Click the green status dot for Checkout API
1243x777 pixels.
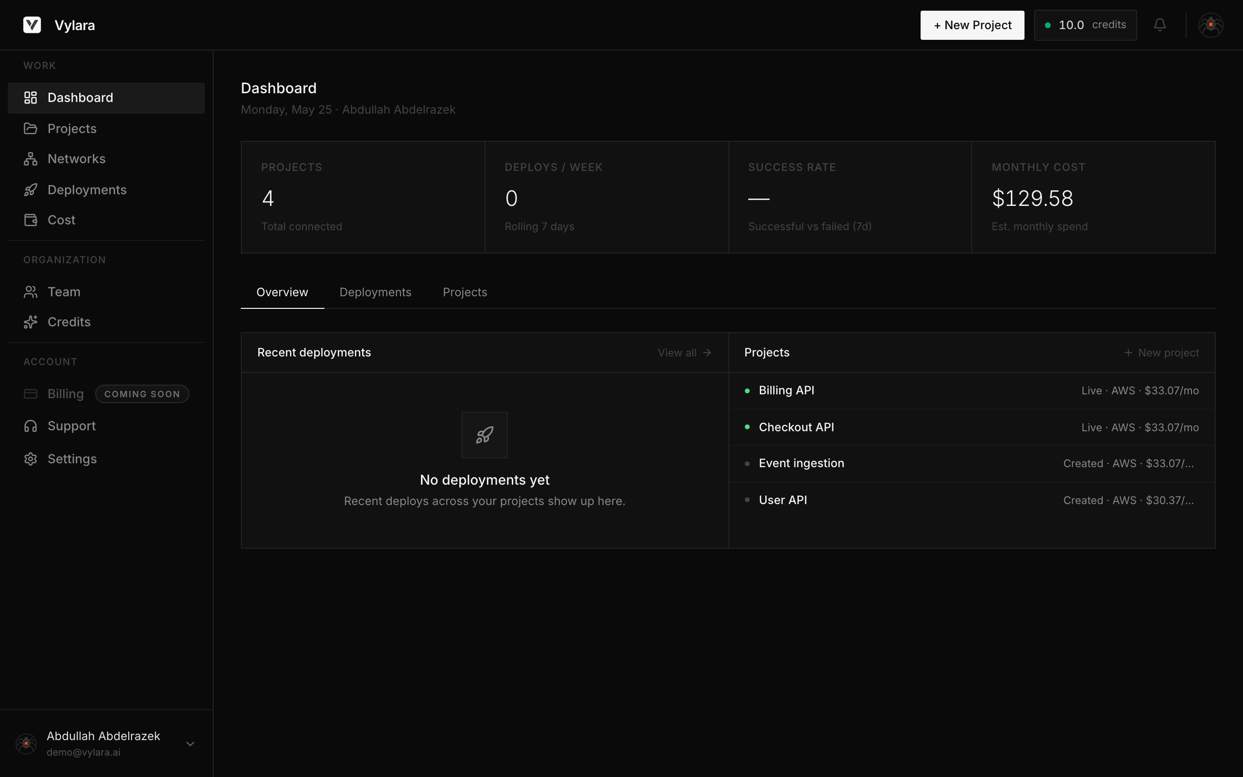pyautogui.click(x=747, y=427)
